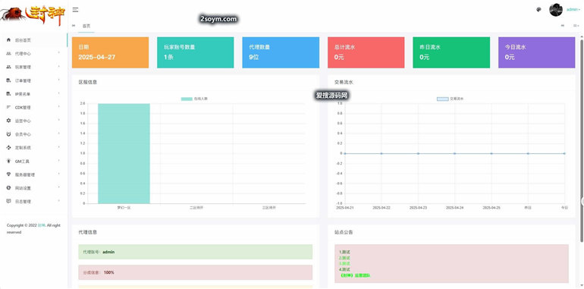Viewport: 584px width, 289px height.
Task: Click the 总计流水 red card
Action: [x=366, y=52]
